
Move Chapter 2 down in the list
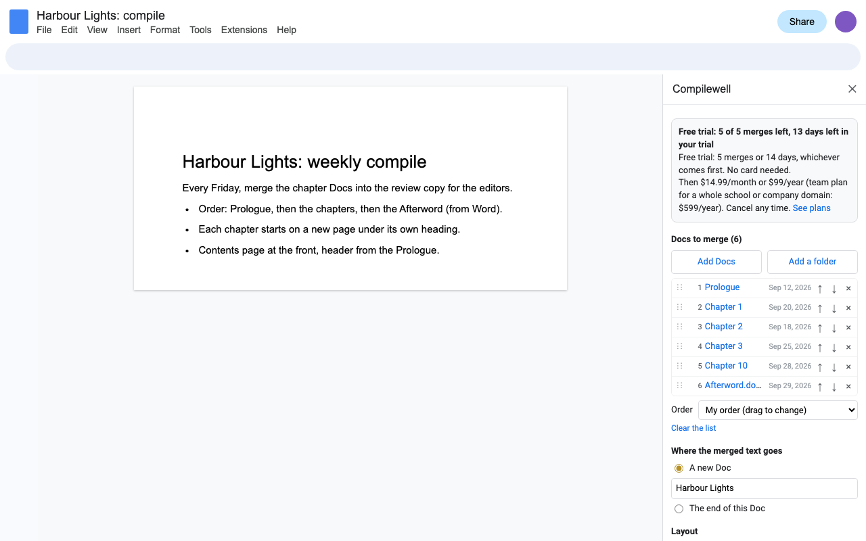coord(834,327)
